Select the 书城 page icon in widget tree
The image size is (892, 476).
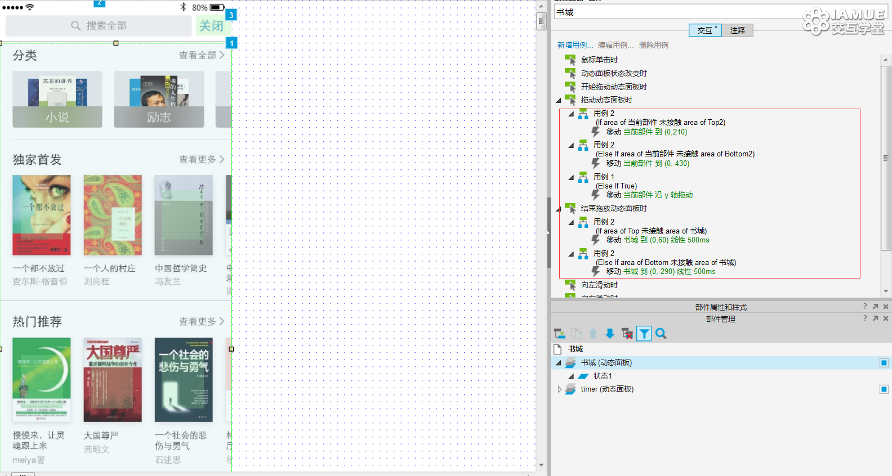[x=558, y=349]
